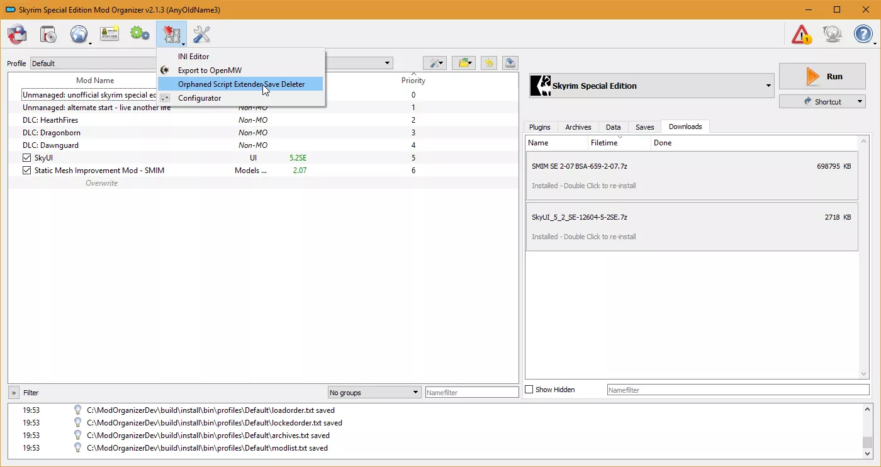The height and width of the screenshot is (467, 881).
Task: Click the Update globe icon
Action: (x=833, y=34)
